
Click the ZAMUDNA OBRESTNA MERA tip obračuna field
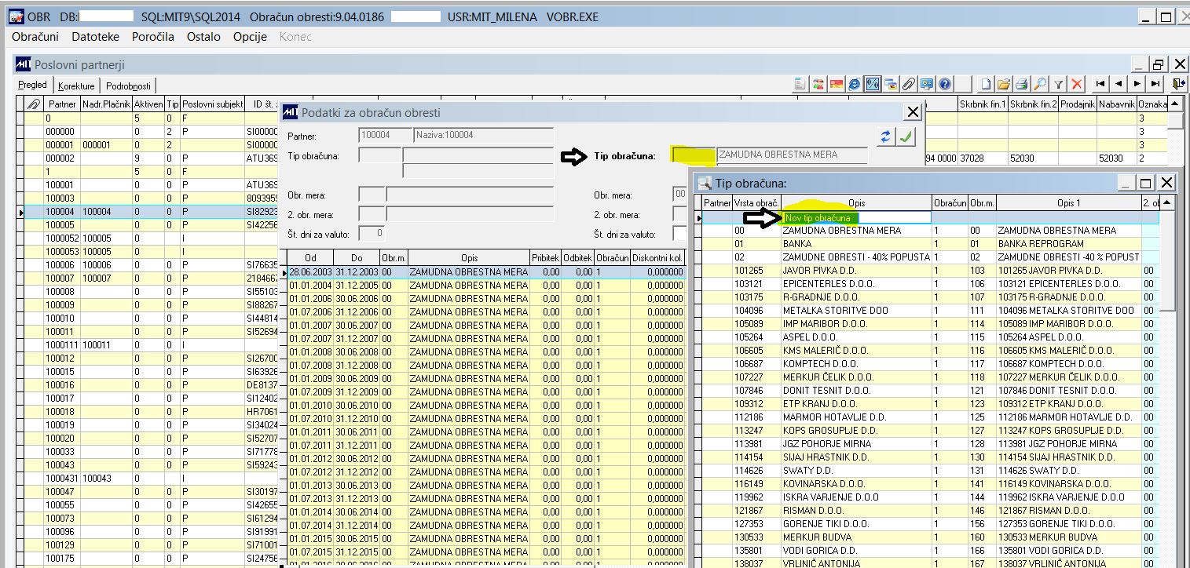[x=792, y=155]
